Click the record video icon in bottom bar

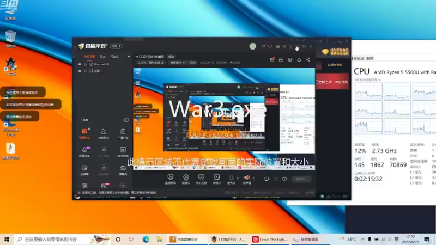[267, 179]
